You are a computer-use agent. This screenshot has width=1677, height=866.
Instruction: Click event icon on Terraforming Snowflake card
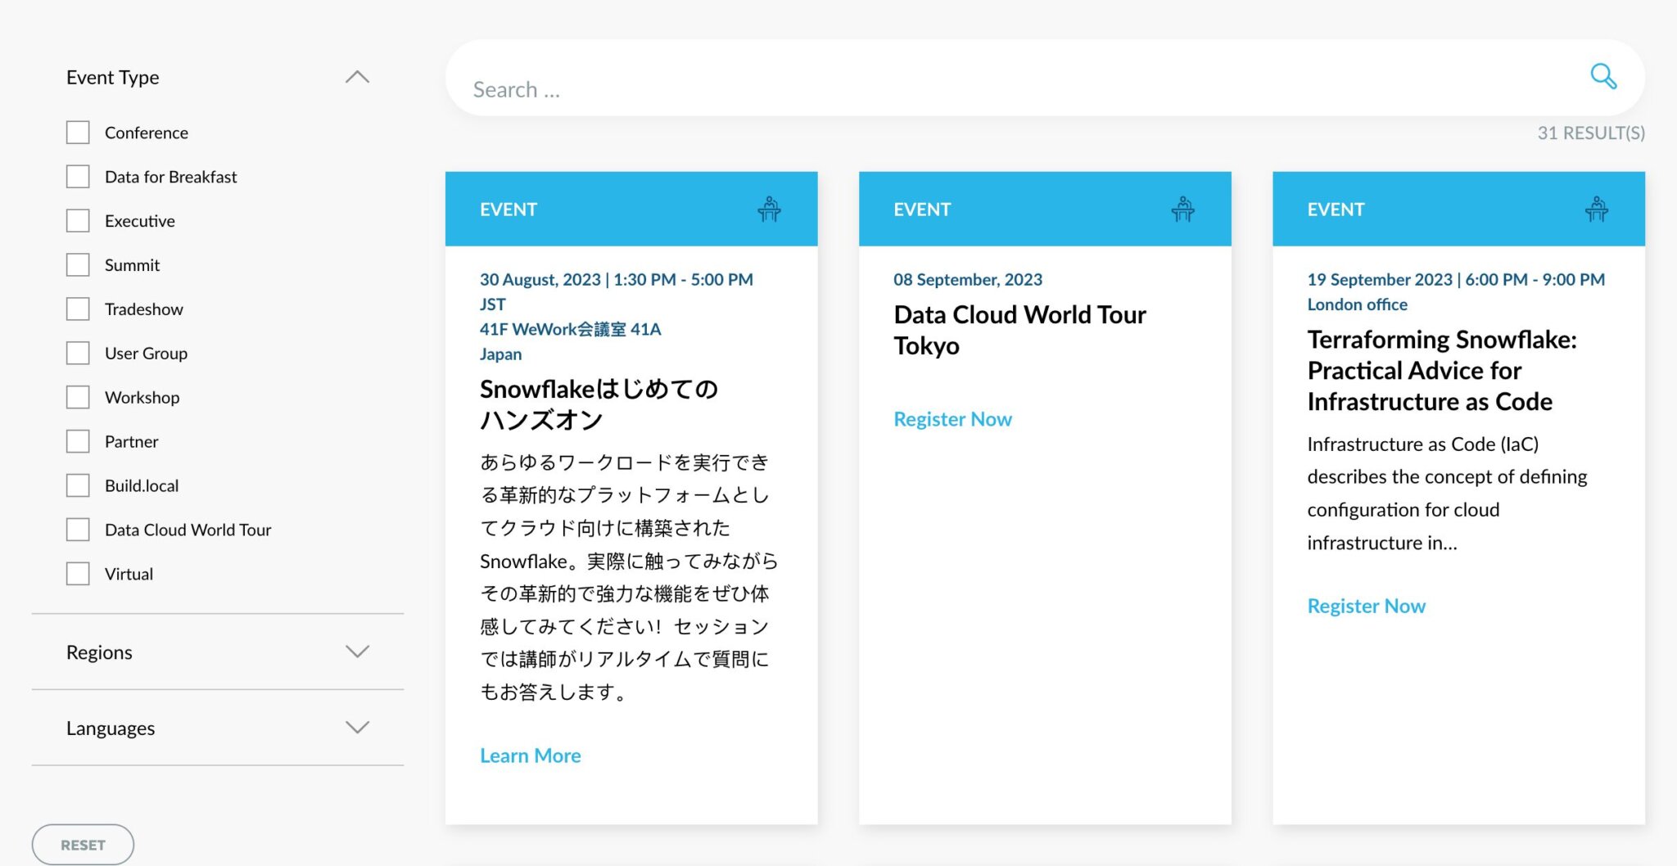(1596, 210)
